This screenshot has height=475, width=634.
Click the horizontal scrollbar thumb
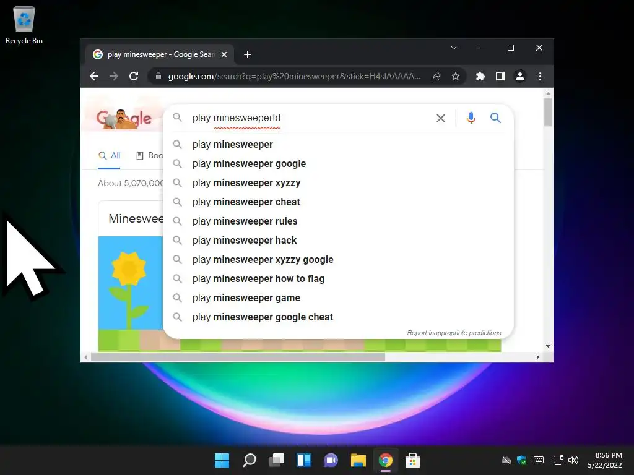point(238,357)
